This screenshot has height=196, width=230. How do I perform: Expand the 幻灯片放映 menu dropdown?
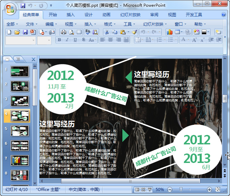(155, 24)
